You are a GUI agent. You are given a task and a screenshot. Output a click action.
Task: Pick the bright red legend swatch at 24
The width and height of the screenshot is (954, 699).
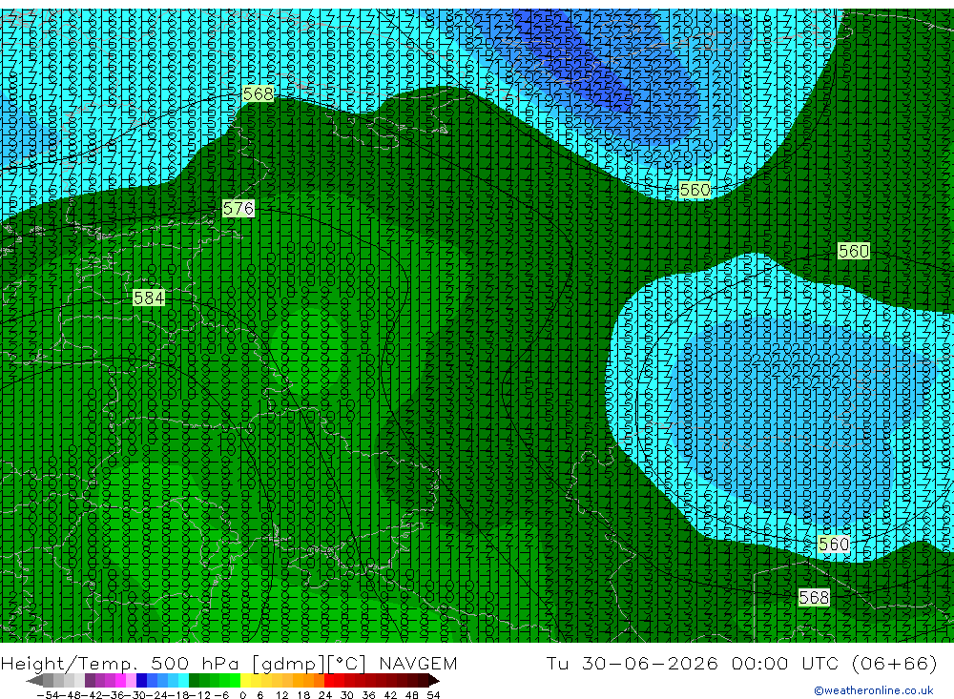point(329,680)
